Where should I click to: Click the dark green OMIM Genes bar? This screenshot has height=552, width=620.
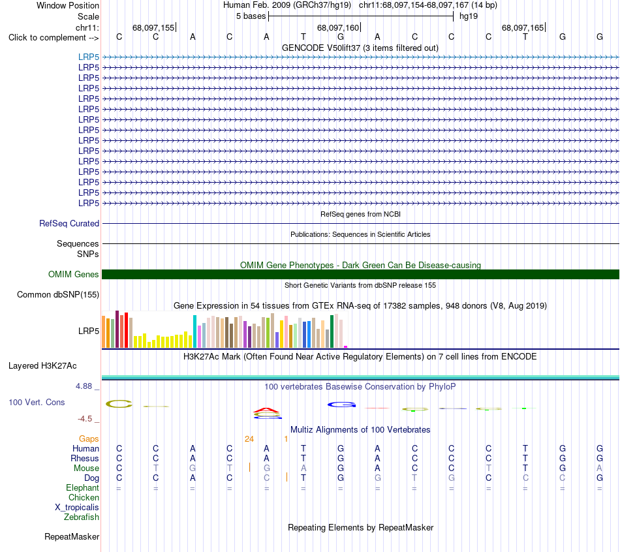360,275
